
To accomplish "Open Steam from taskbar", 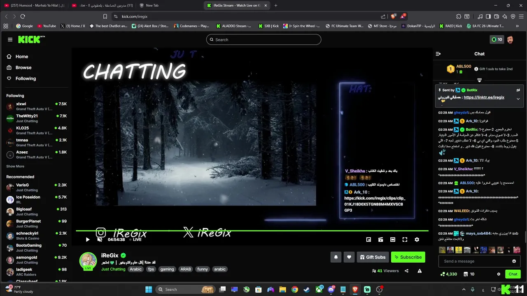I will [307, 289].
